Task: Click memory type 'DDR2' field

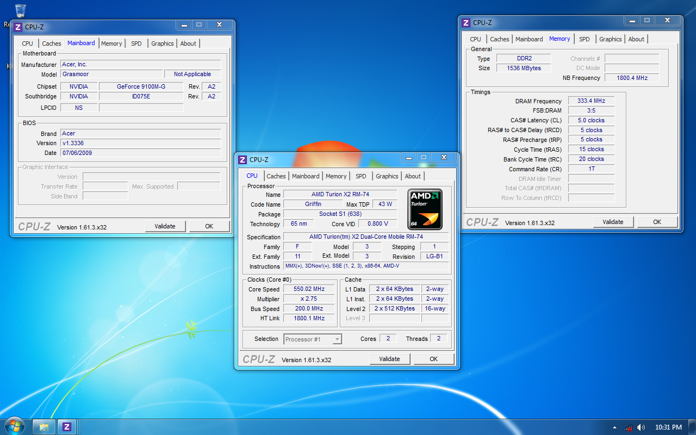Action: coord(523,58)
